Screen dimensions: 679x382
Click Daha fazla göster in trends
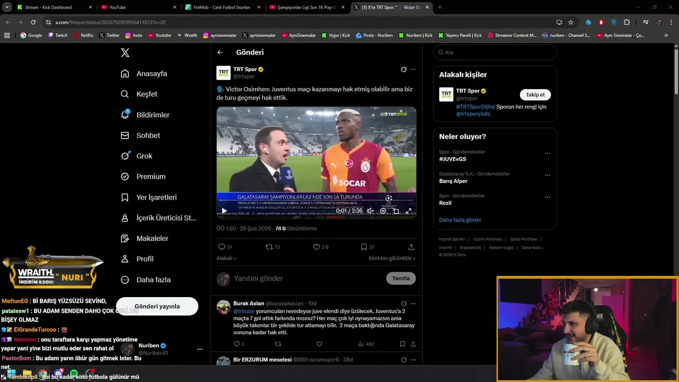pos(460,220)
